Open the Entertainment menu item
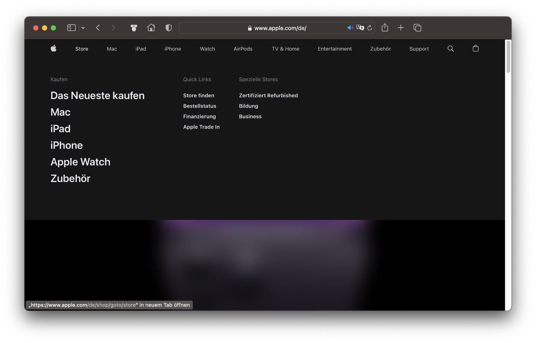 [335, 49]
